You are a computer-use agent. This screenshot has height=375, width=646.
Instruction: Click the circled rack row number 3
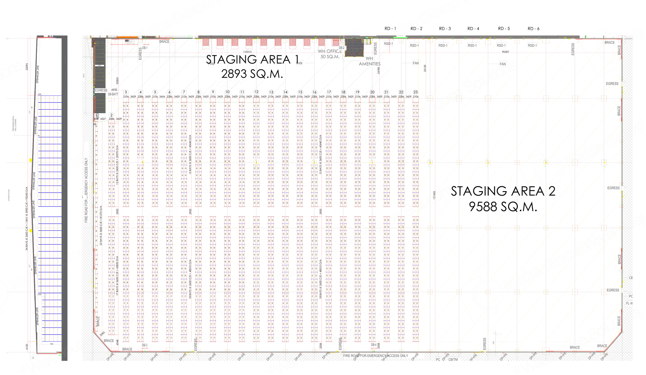(126, 92)
